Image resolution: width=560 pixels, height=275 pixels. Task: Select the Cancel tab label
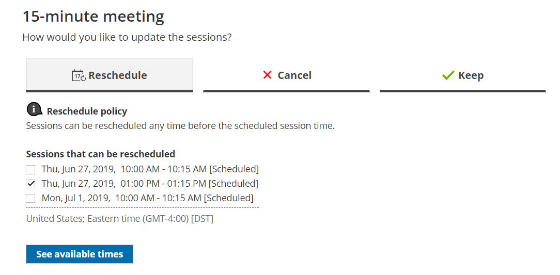(x=294, y=75)
